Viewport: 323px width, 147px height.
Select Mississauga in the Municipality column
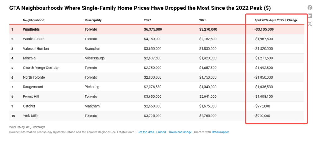[95, 58]
